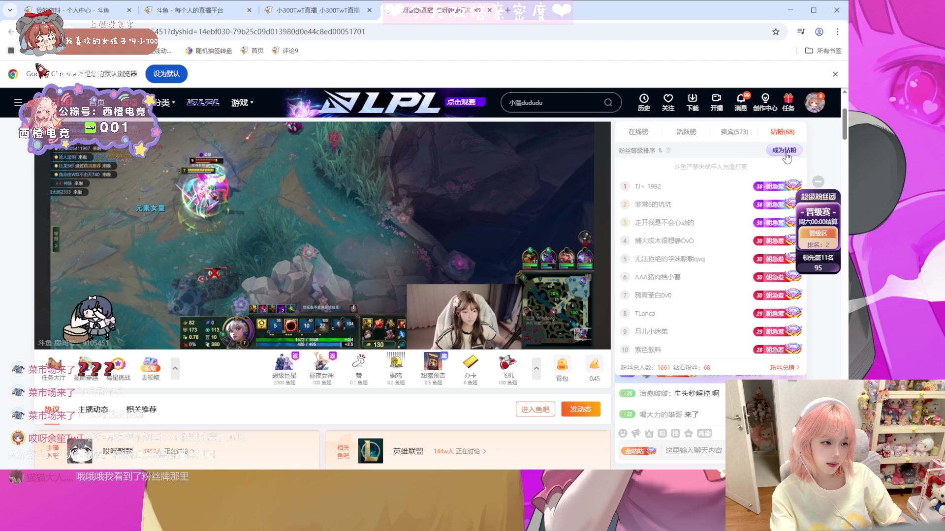Send the 昼夜女神 gift
Viewport: 945px width, 531px height.
click(322, 368)
